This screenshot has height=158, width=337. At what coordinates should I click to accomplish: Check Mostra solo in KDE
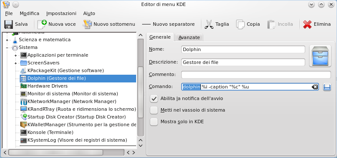tap(154, 122)
